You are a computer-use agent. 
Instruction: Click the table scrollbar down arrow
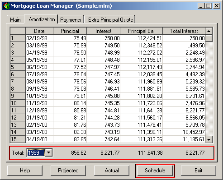click(x=209, y=139)
